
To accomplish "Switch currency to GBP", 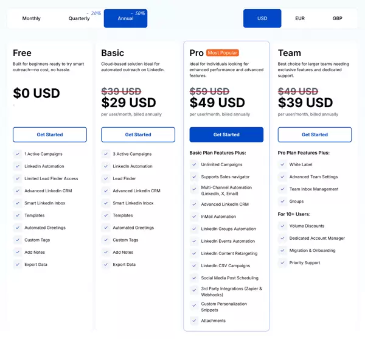I will pyautogui.click(x=337, y=18).
